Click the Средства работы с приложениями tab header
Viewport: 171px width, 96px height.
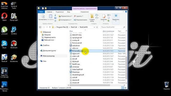click(85, 9)
